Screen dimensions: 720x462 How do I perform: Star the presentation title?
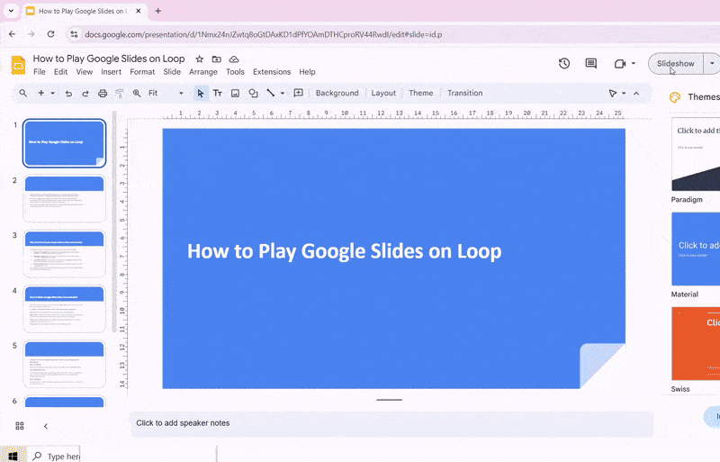pyautogui.click(x=200, y=59)
